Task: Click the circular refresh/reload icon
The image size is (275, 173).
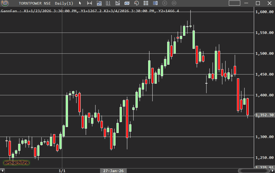Action: pos(136,3)
